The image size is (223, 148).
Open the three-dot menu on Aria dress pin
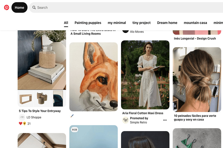click(165, 120)
